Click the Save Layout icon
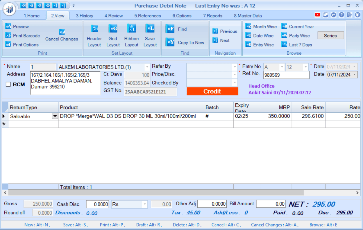This screenshot has height=230, width=363. pyautogui.click(x=150, y=28)
